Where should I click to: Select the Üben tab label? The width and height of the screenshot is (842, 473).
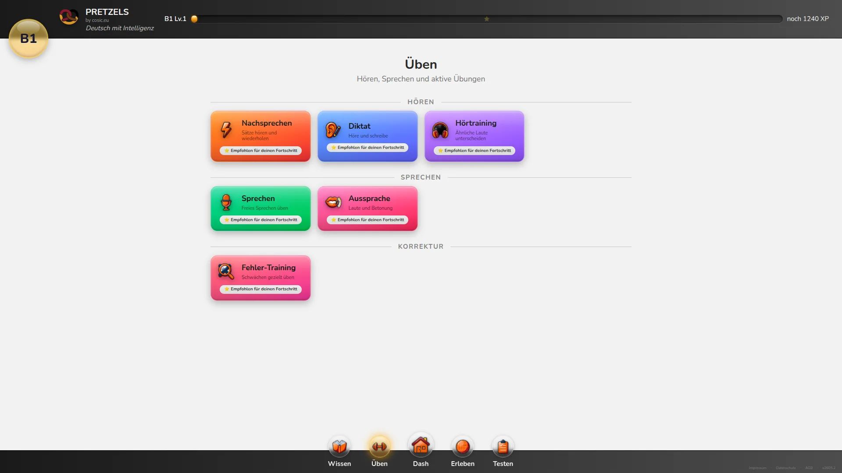(379, 464)
